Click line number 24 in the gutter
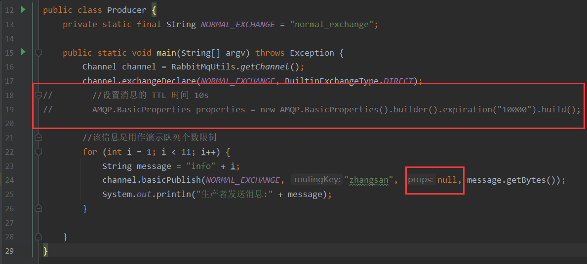Screen dimensions: 587x264 click(10, 180)
